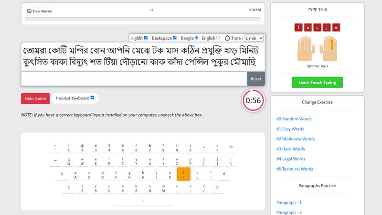Open the #4 Legal Words exercise

tap(291, 159)
